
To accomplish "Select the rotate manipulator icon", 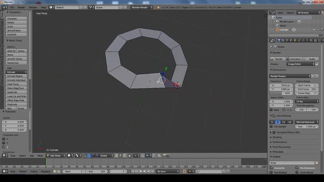I will tap(93, 156).
